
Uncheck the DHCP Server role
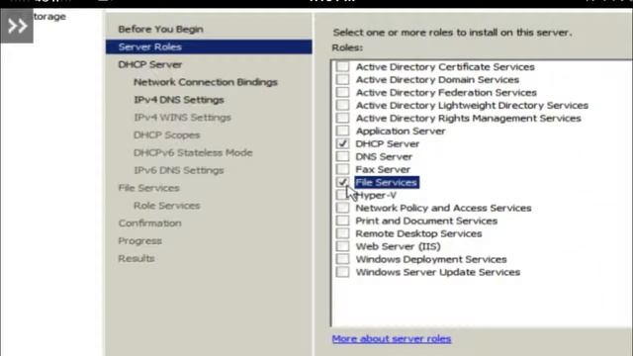tap(342, 143)
